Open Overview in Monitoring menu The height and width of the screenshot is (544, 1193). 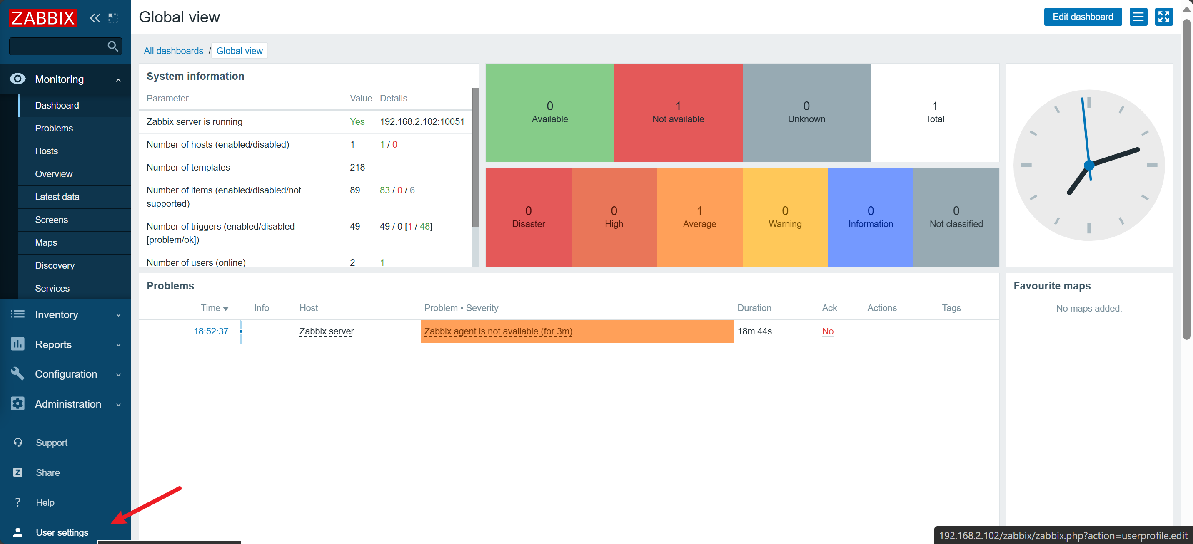(x=75, y=174)
